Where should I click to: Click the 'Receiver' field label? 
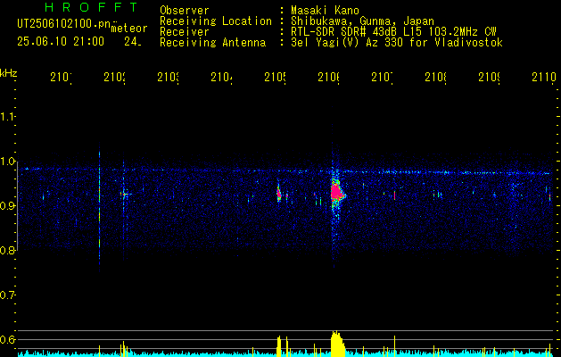(185, 32)
